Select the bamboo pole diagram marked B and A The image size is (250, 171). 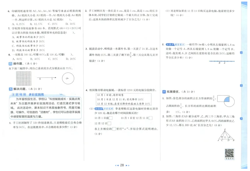[x=222, y=62]
